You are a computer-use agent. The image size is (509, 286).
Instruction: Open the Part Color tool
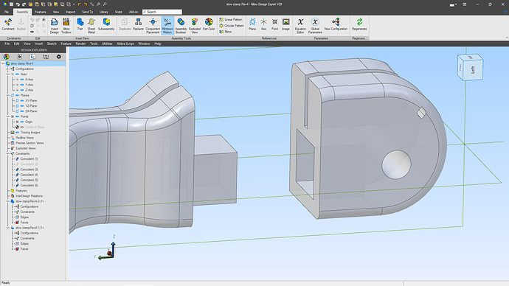click(209, 24)
